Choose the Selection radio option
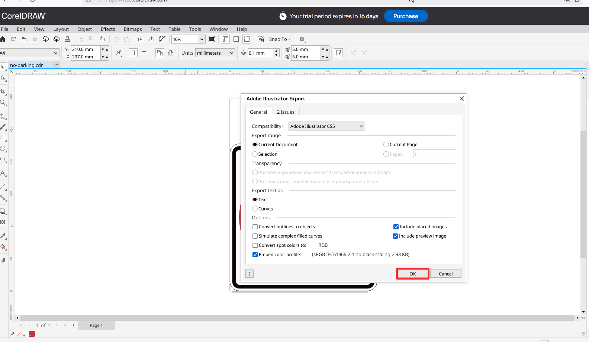Viewport: 589px width, 342px height. point(265,154)
